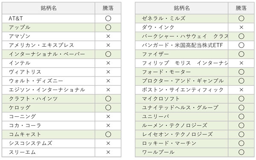Select the ゼネラル・ミルズ stock name

(x=163, y=18)
